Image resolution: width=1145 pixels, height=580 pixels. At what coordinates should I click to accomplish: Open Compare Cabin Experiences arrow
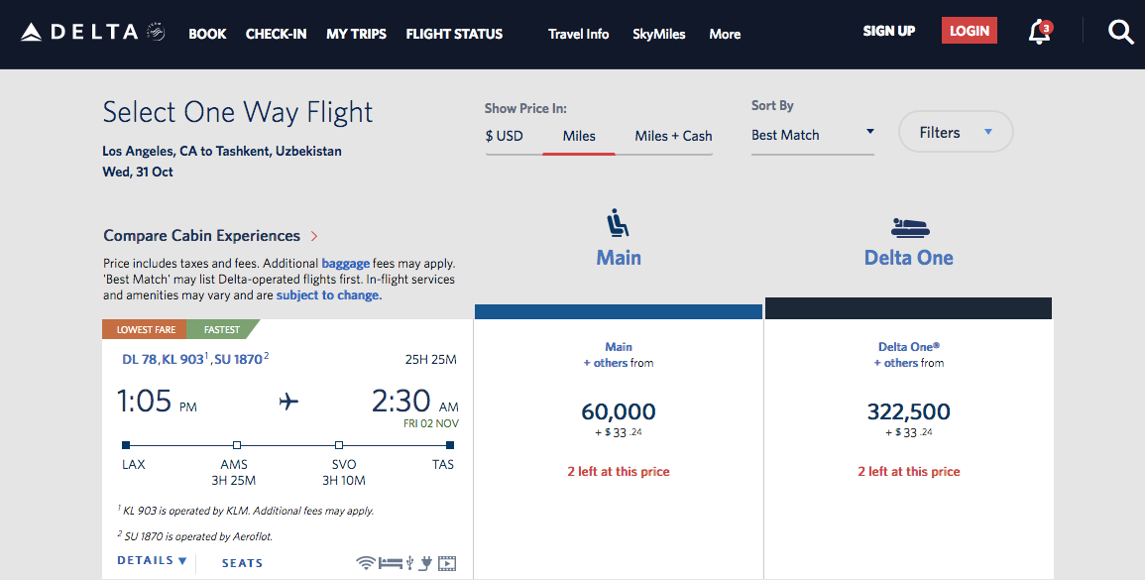(314, 236)
